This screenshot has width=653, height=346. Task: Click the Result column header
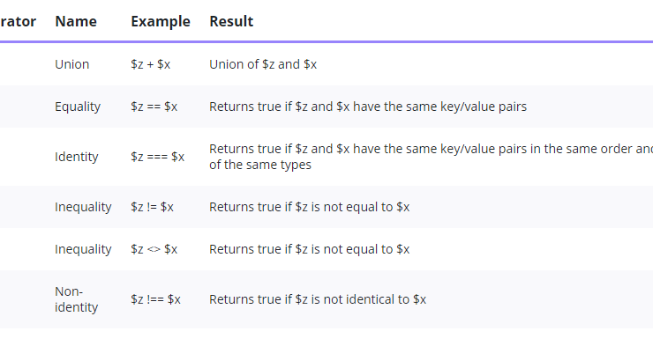click(x=231, y=21)
